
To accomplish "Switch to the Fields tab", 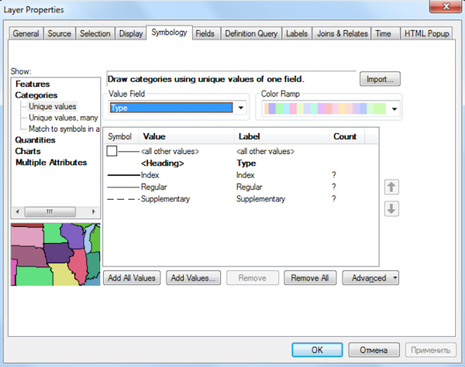I will [x=205, y=33].
